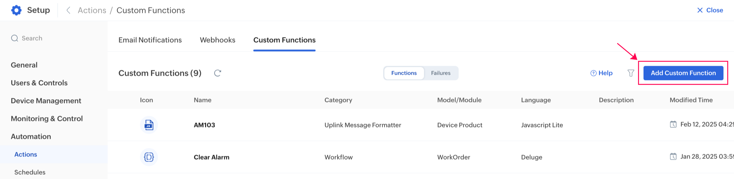The width and height of the screenshot is (734, 179).
Task: Click the Actions breadcrumb link
Action: coord(92,10)
